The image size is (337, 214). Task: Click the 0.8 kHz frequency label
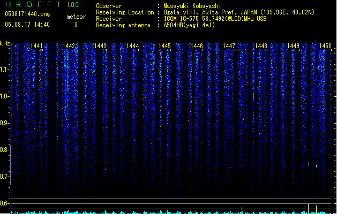5,150
